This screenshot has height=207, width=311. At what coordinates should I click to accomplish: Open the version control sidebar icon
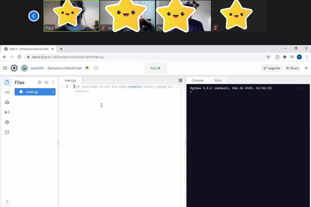(7, 92)
